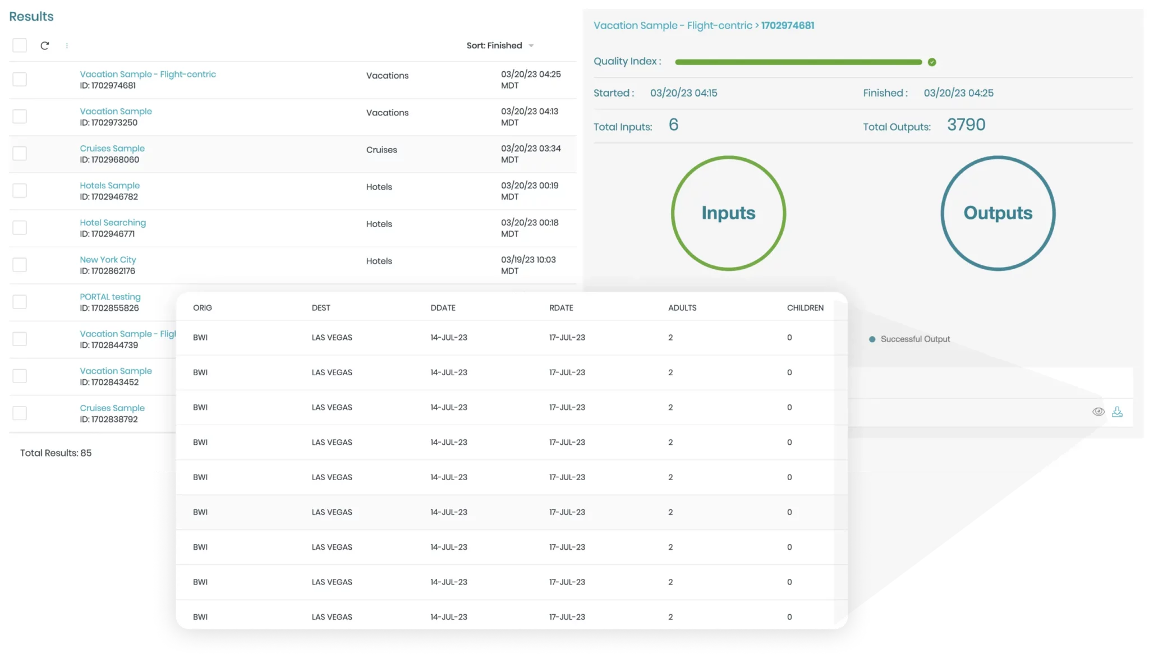This screenshot has width=1149, height=672.
Task: Click the refresh results icon
Action: 45,45
